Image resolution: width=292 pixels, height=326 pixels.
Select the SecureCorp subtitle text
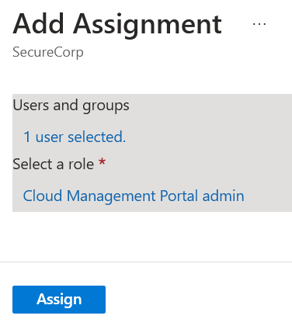point(48,52)
